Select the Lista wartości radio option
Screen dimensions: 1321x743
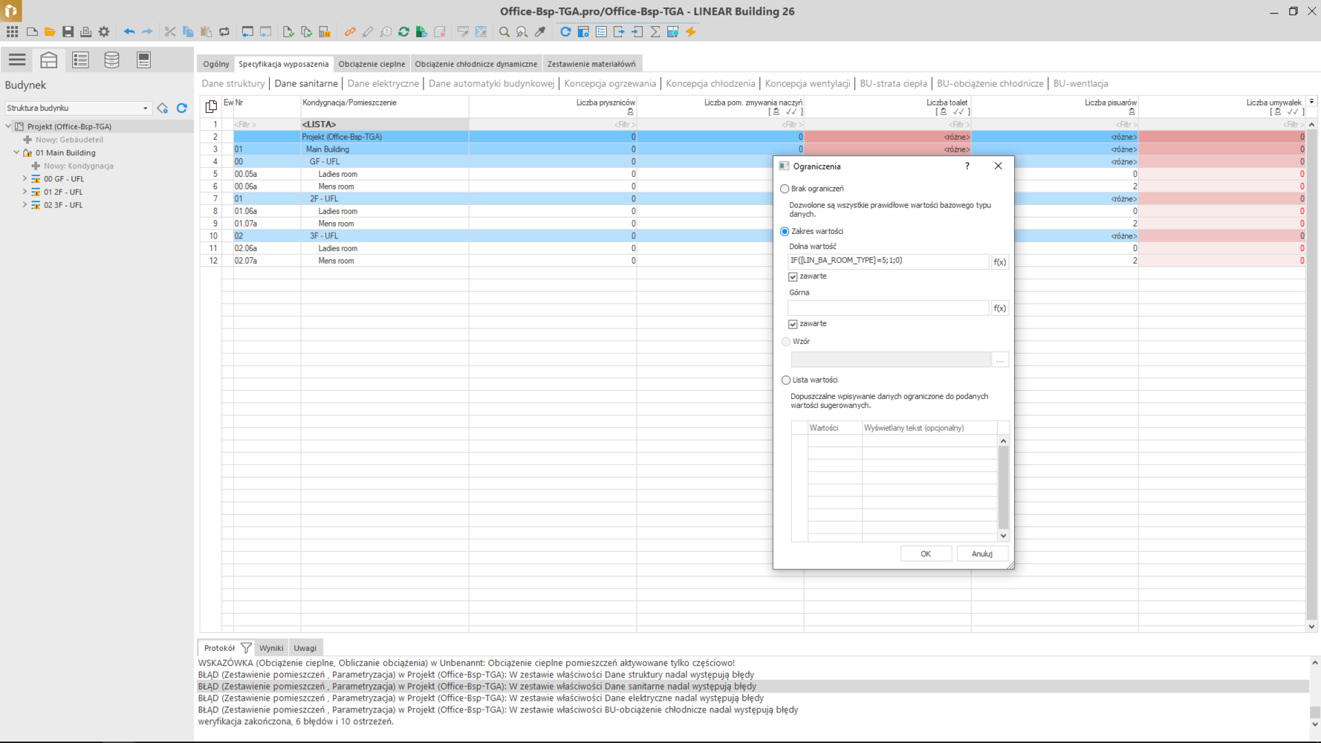[x=786, y=380]
